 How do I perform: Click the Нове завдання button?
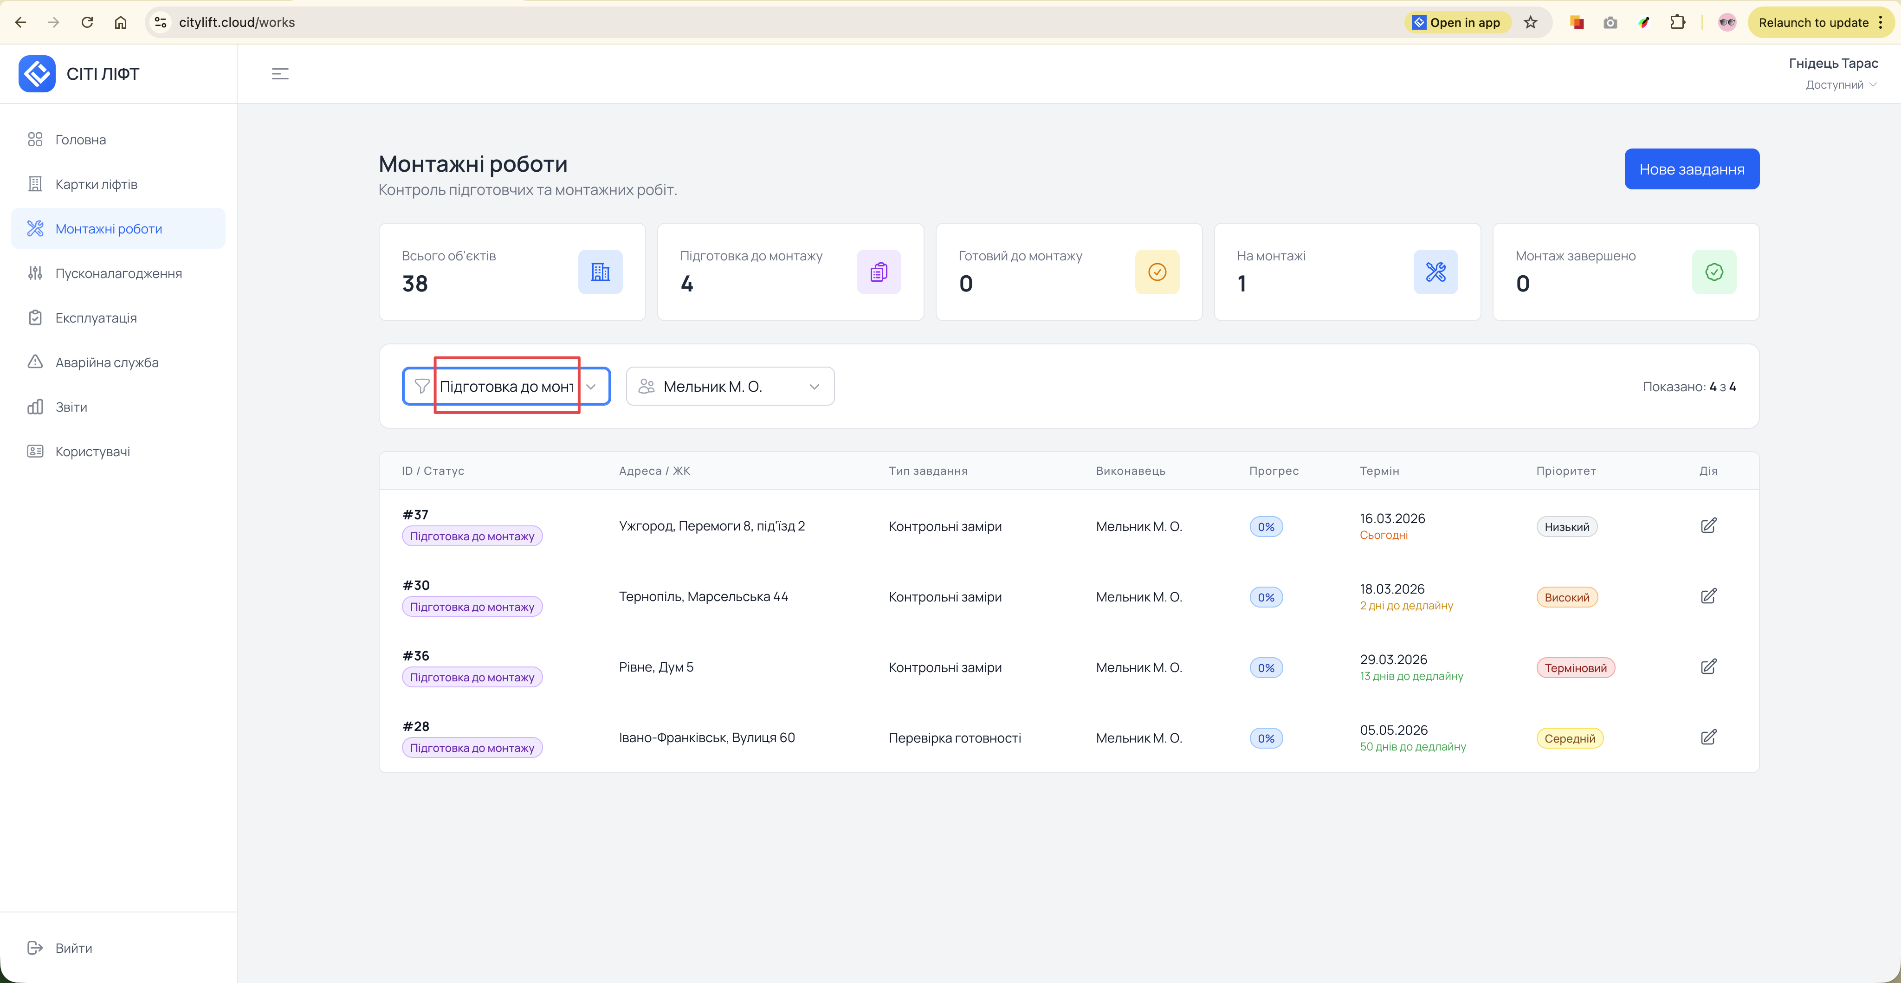[x=1691, y=169]
